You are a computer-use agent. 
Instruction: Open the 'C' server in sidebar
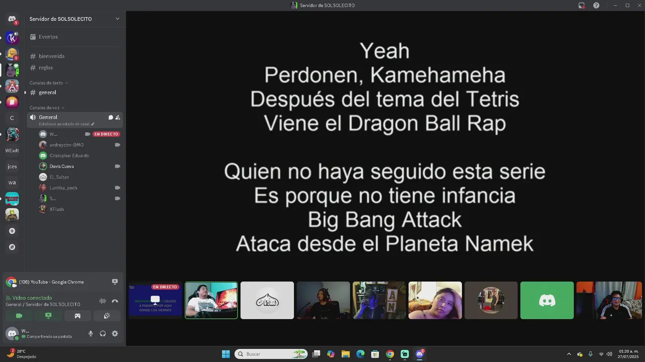click(12, 118)
